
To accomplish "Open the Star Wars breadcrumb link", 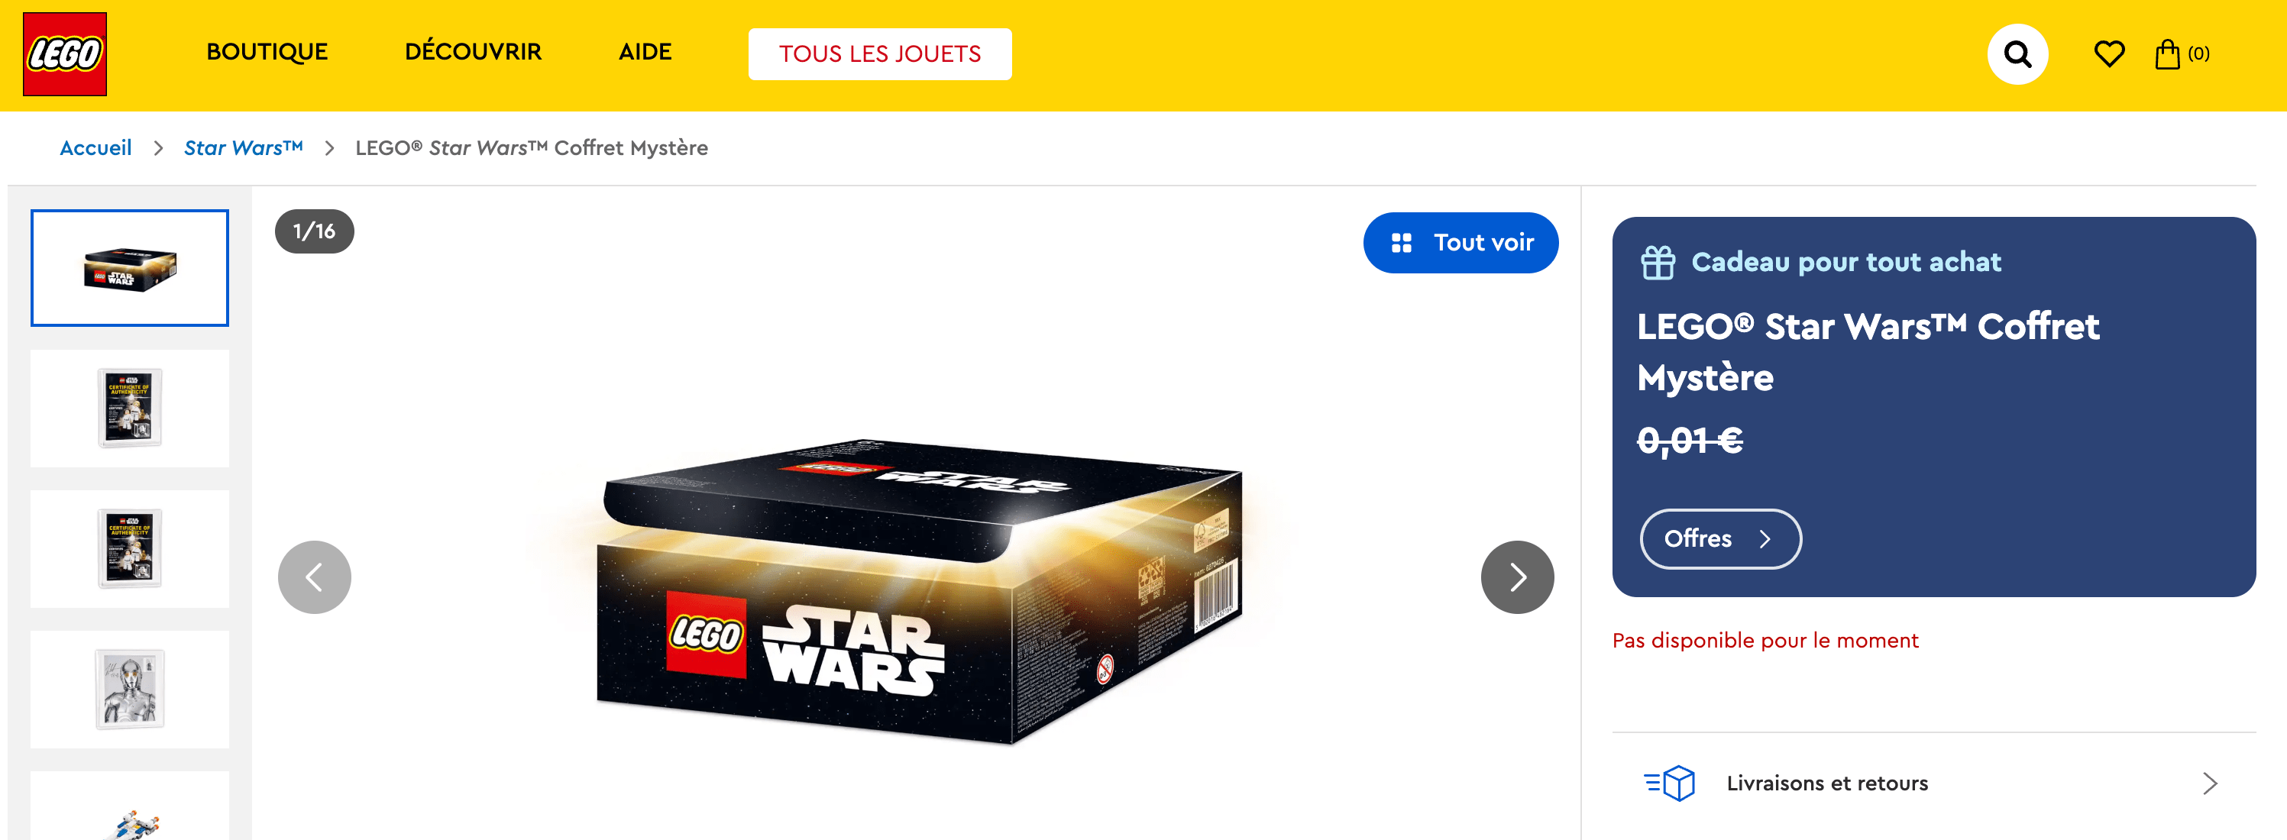I will (243, 148).
